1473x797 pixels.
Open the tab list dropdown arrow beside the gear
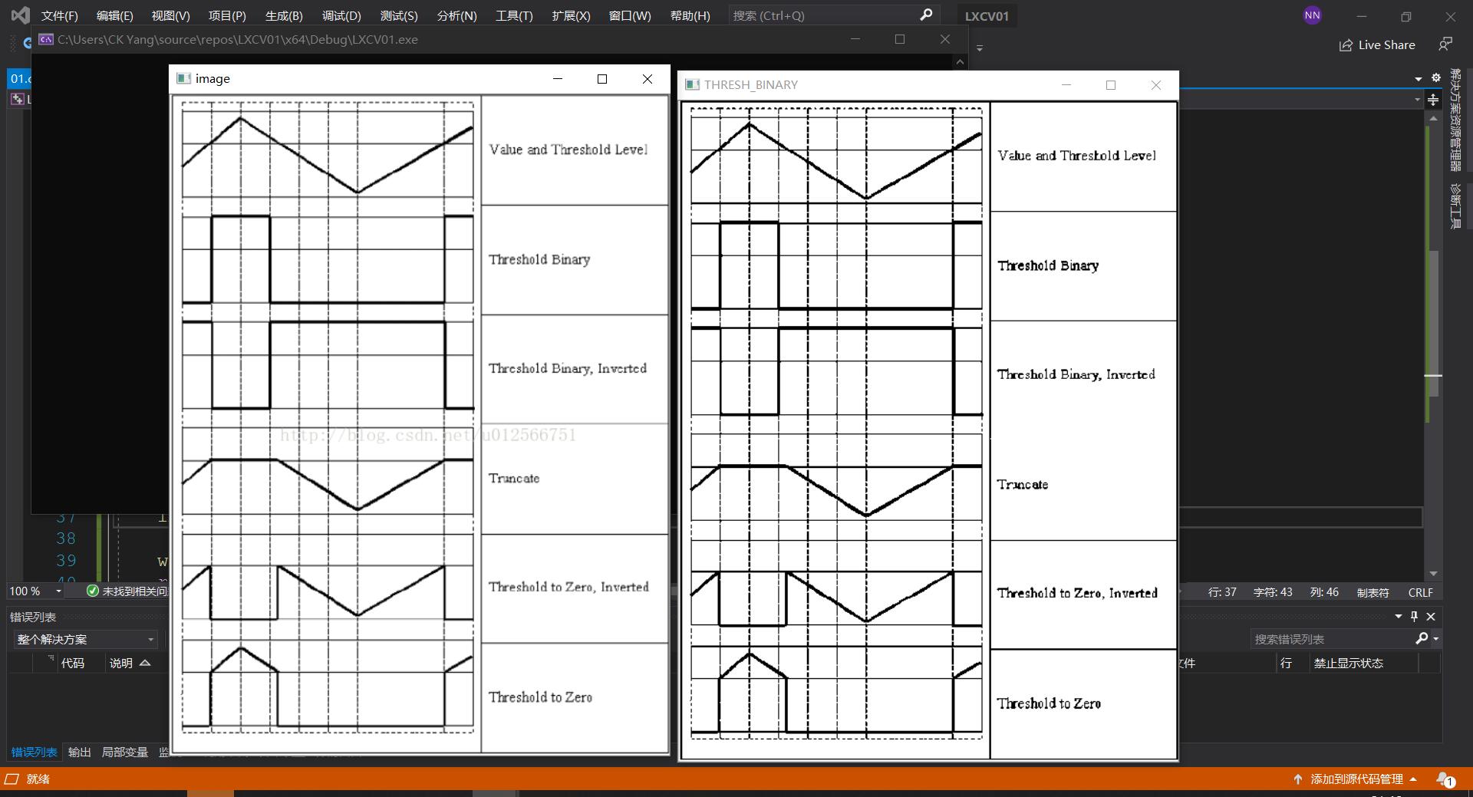click(1419, 78)
